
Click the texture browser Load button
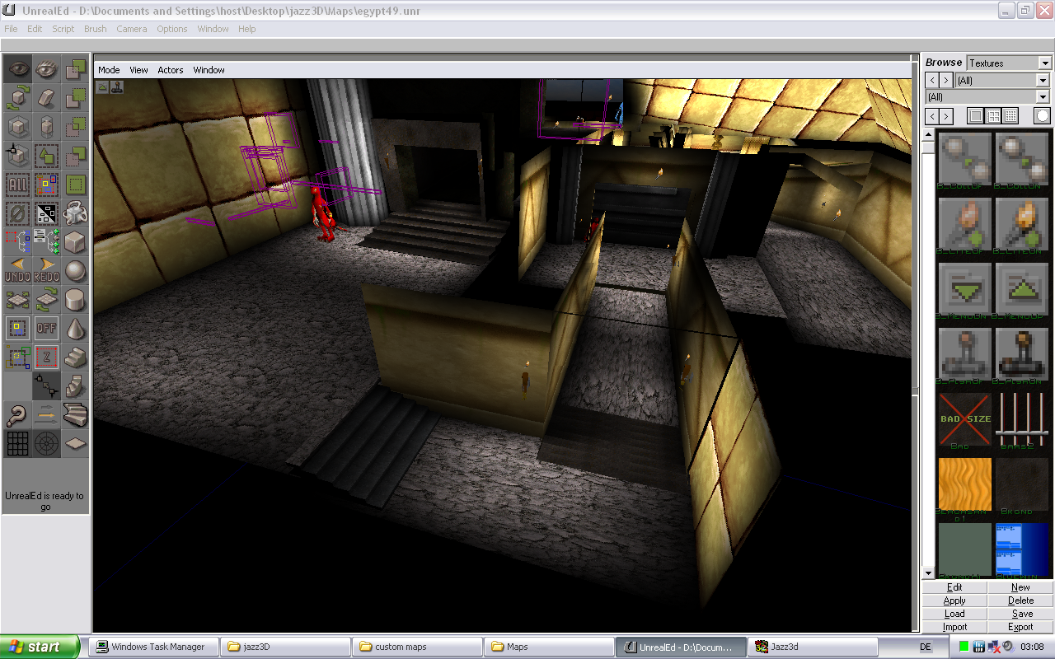point(954,614)
